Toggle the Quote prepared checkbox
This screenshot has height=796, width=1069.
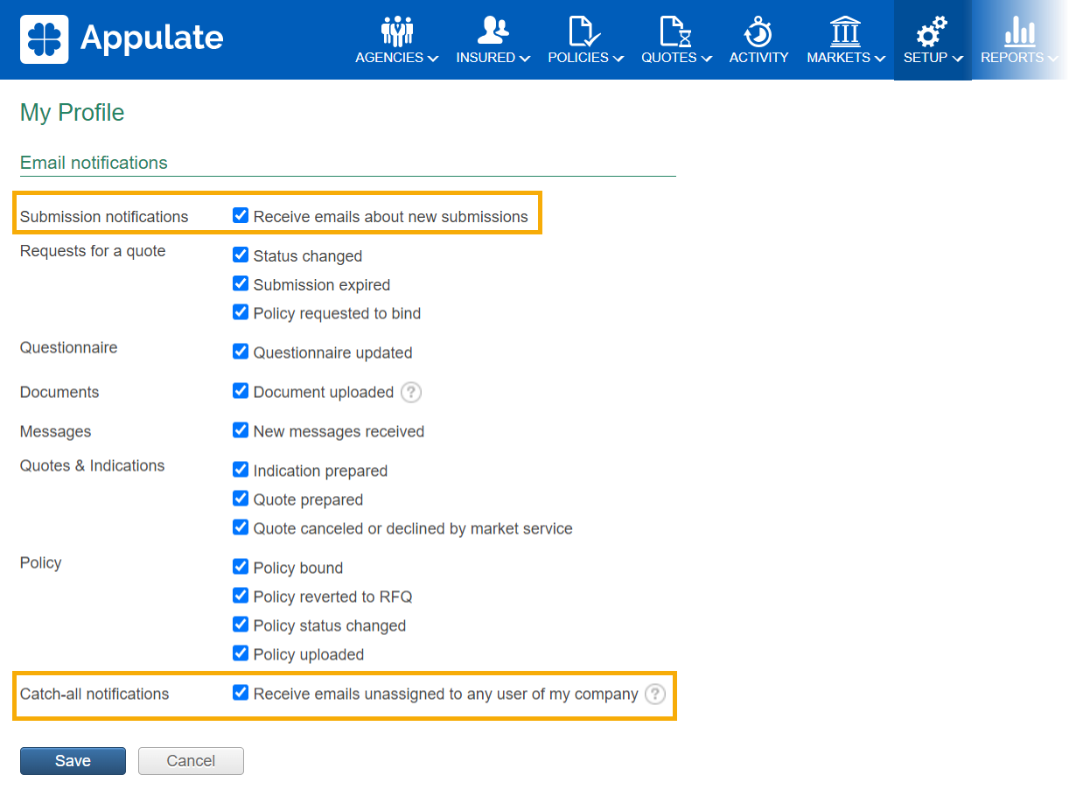[241, 499]
